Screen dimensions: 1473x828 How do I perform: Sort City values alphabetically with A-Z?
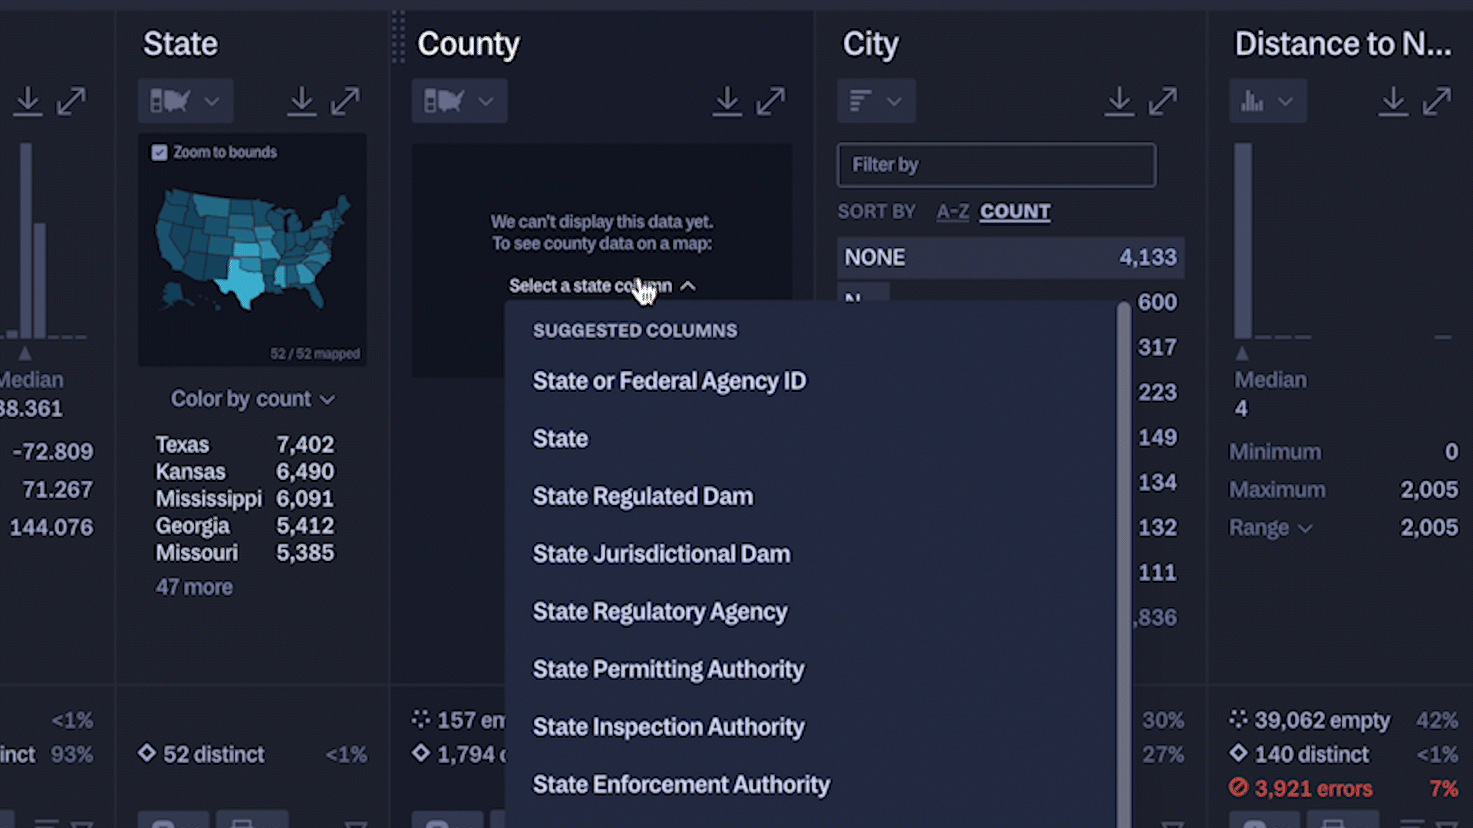pyautogui.click(x=953, y=212)
